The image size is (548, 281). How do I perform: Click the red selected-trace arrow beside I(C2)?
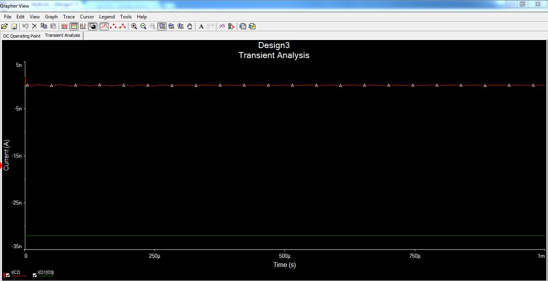point(4,275)
